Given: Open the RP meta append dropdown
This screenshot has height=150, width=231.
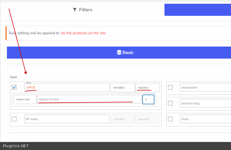Looking at the screenshot, I should [x=147, y=119].
